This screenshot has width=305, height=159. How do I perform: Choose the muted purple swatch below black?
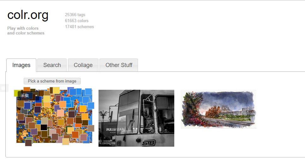[34, 131]
